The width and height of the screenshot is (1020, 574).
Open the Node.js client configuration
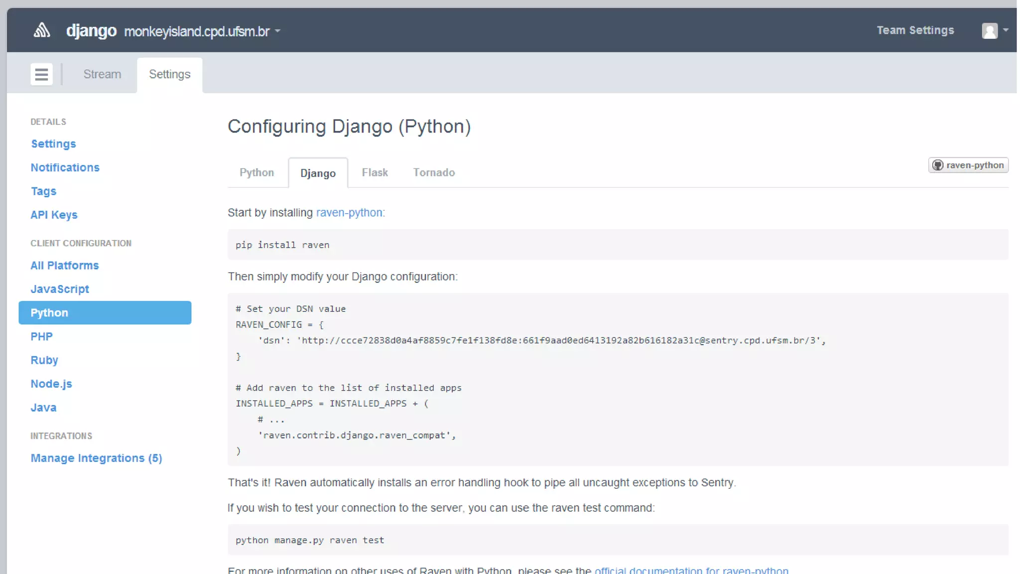coord(51,384)
